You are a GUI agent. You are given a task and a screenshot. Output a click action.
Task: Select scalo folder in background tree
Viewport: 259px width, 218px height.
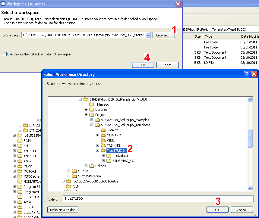(27, 202)
